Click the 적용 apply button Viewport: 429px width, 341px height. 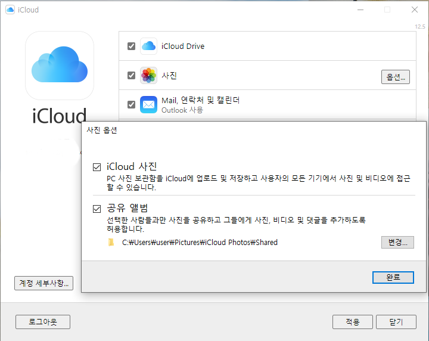tap(352, 322)
